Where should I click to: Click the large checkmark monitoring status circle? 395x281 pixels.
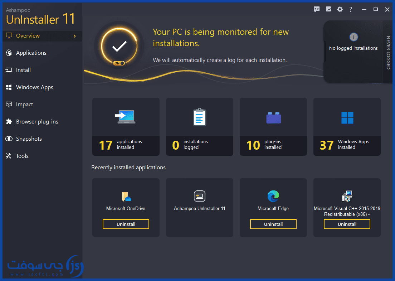coord(119,47)
